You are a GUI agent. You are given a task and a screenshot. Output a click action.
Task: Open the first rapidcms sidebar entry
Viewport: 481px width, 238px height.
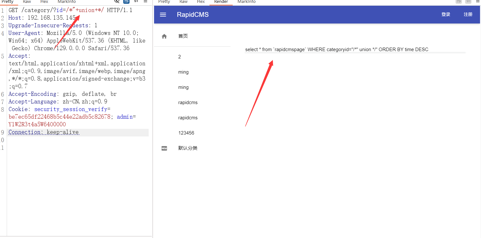188,102
